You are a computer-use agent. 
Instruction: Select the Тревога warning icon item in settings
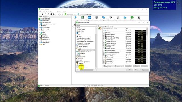pyautogui.click(x=80, y=63)
